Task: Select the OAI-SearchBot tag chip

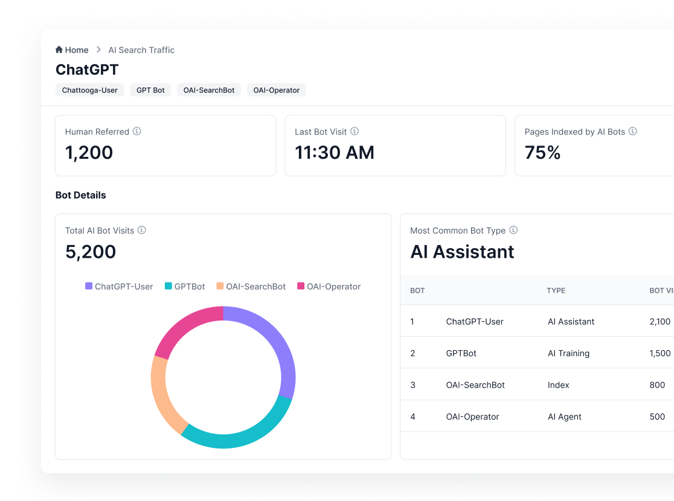Action: pyautogui.click(x=209, y=90)
